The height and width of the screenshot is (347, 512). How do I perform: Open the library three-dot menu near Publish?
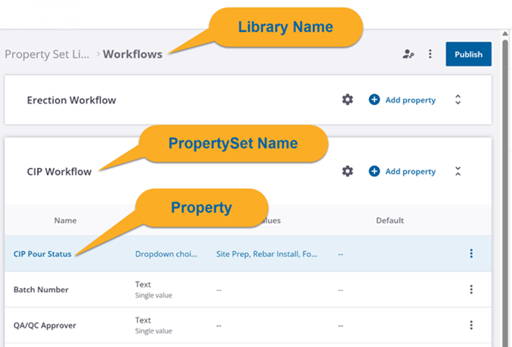click(430, 54)
